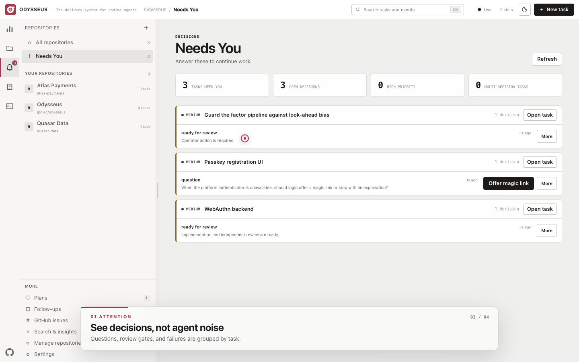
Task: Click the search magnifier icon
Action: pos(358,10)
